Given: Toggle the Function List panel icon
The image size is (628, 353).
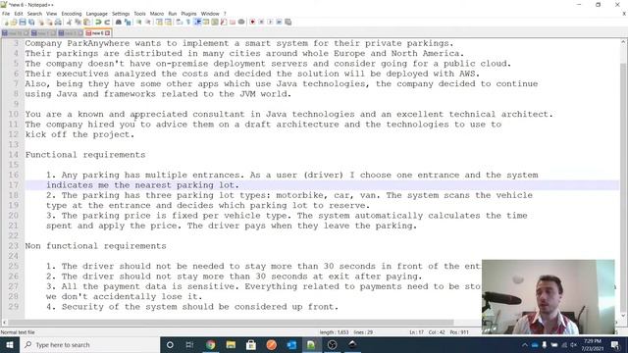Looking at the screenshot, I should click(224, 22).
